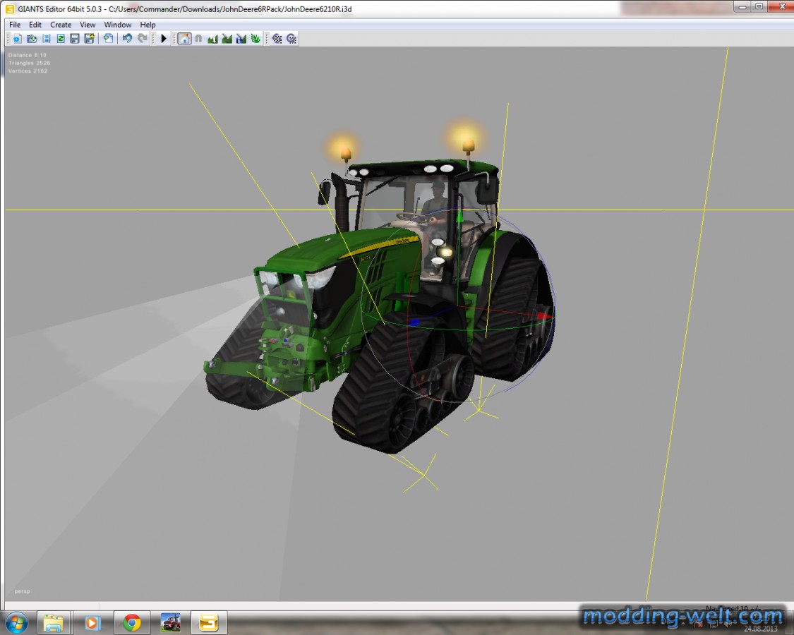Click the New scene toolbar icon
Viewport: 794px width, 635px height.
point(17,39)
